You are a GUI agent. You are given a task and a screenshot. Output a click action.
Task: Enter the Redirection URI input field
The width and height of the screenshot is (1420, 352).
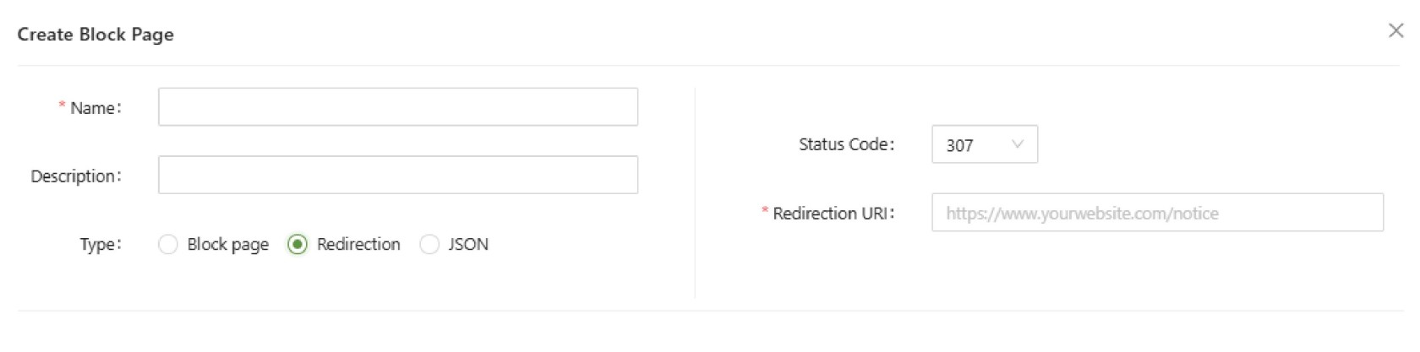[x=1156, y=213]
